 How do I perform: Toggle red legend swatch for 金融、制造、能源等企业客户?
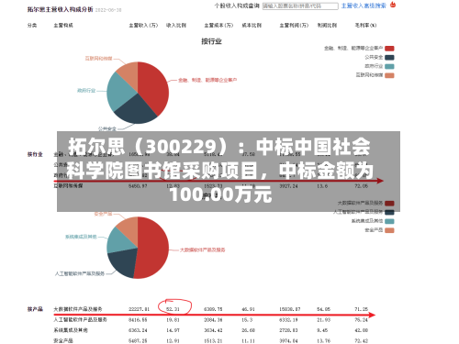click(x=389, y=49)
